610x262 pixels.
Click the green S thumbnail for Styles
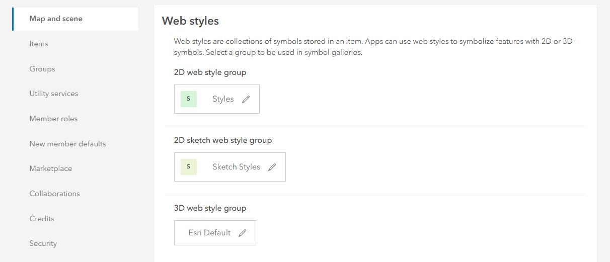click(189, 99)
